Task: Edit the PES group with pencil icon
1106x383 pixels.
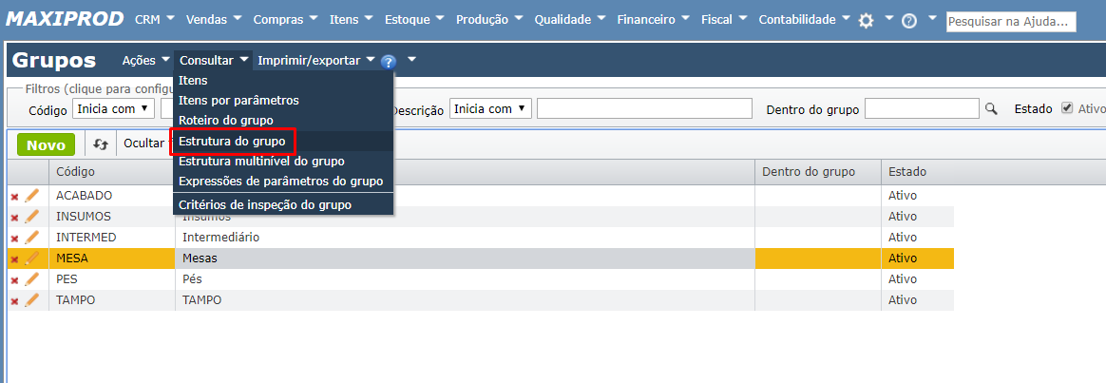Action: (31, 279)
